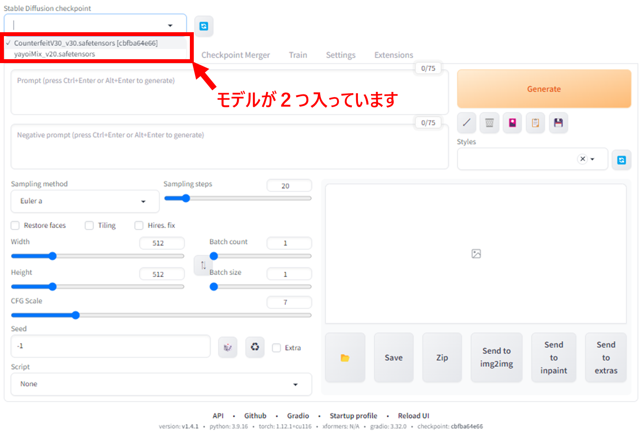Click the Reload UI link
The width and height of the screenshot is (641, 440).
pos(413,416)
